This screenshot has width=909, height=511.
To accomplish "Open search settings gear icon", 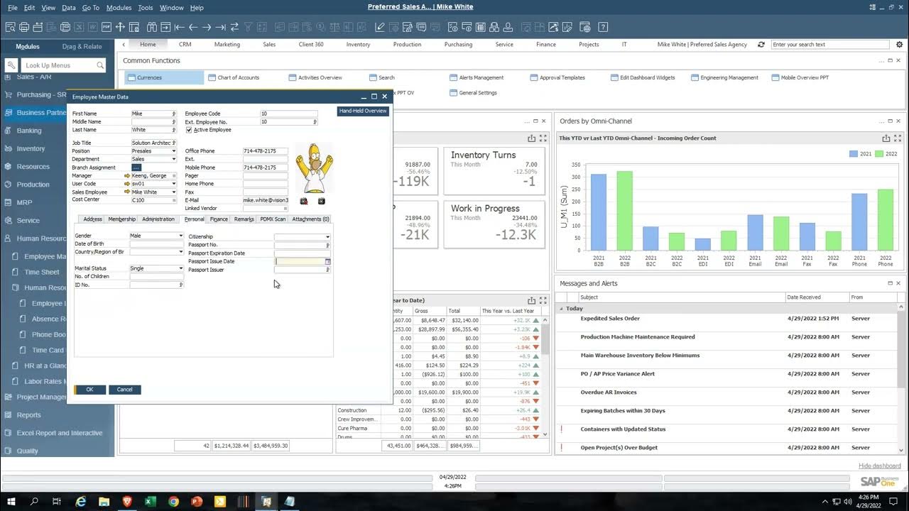I will (x=898, y=44).
